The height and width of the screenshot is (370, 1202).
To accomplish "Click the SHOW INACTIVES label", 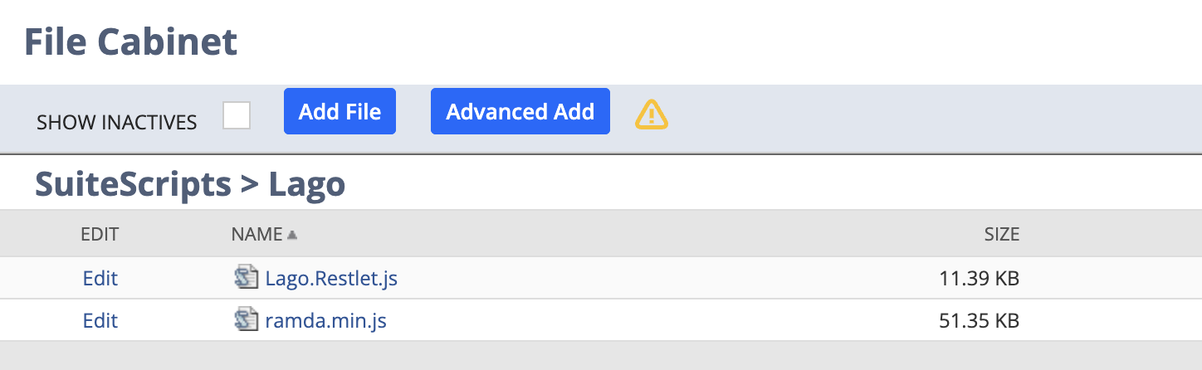I will [x=117, y=123].
